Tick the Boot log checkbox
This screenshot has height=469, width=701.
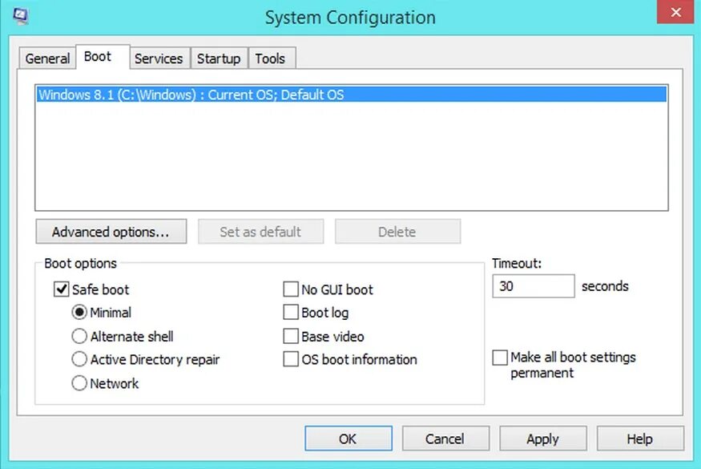[x=291, y=313]
